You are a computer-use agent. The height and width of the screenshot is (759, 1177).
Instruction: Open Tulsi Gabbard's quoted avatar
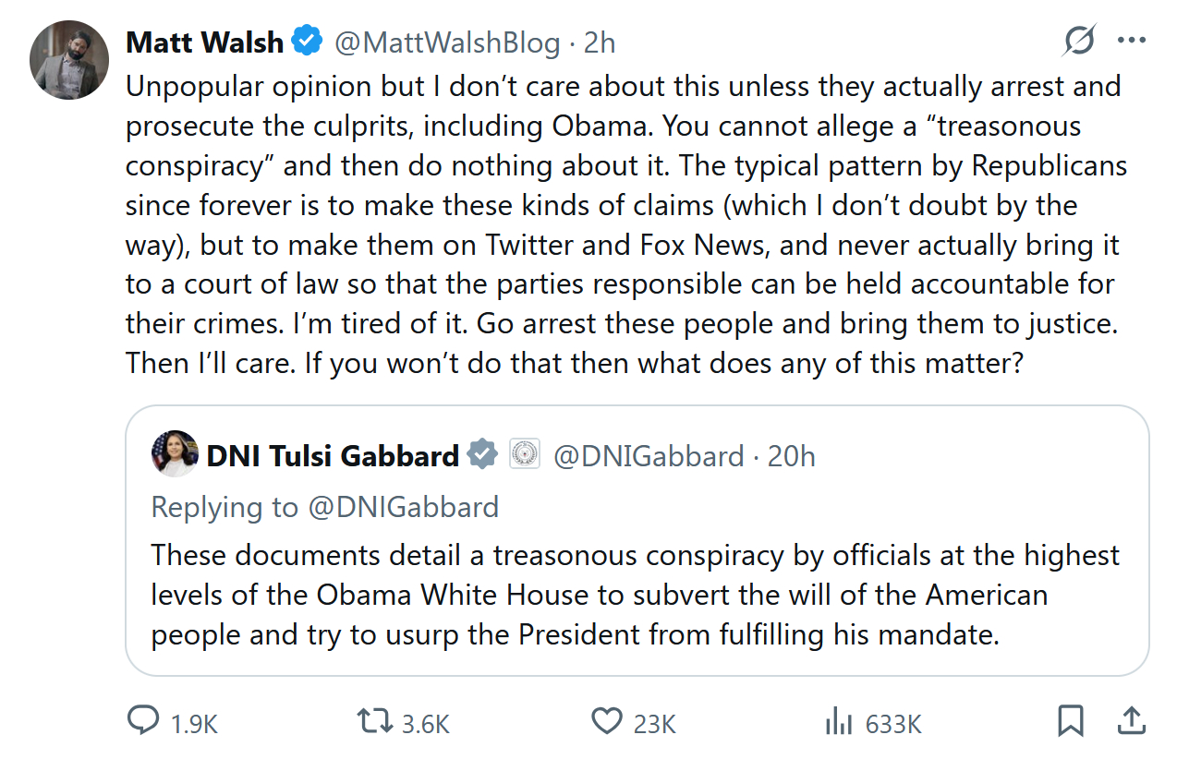[x=175, y=454]
